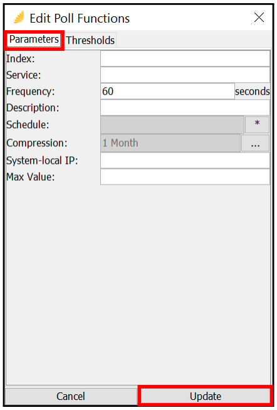
Task: Confirm changes with the Update button
Action: pos(206,396)
